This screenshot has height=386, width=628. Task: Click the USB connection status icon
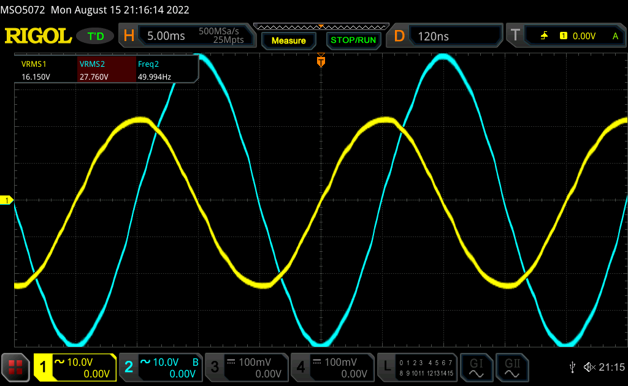point(572,367)
